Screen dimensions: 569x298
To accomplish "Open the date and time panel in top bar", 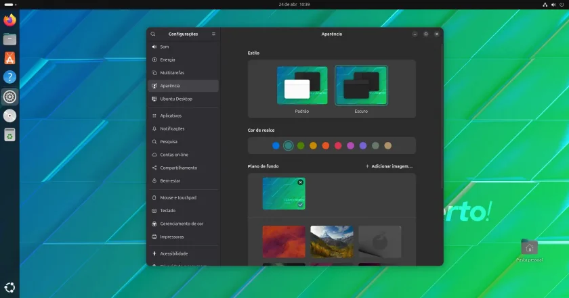I will pyautogui.click(x=294, y=4).
